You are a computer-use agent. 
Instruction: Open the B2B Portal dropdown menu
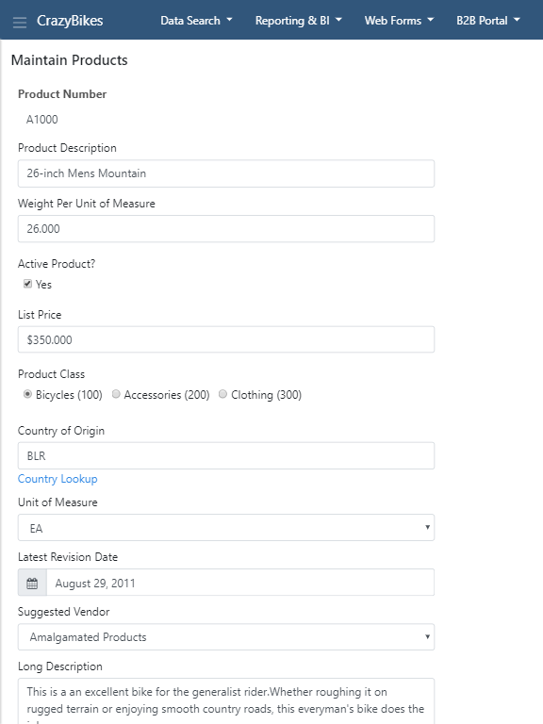point(488,21)
